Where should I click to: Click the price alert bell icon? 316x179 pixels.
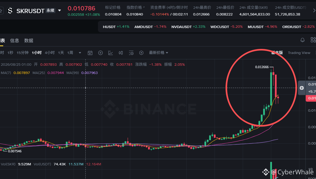302,40
